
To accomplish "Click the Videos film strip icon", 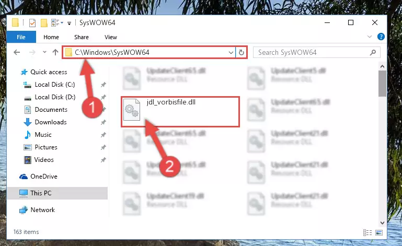I will tap(27, 160).
